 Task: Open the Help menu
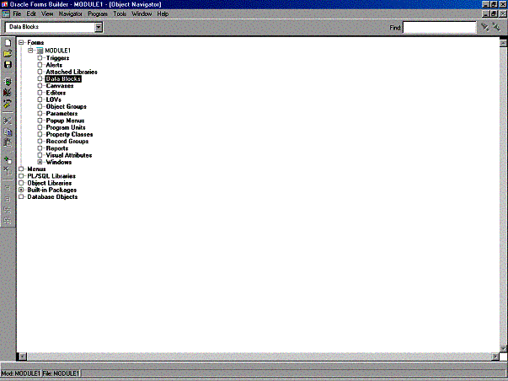163,14
